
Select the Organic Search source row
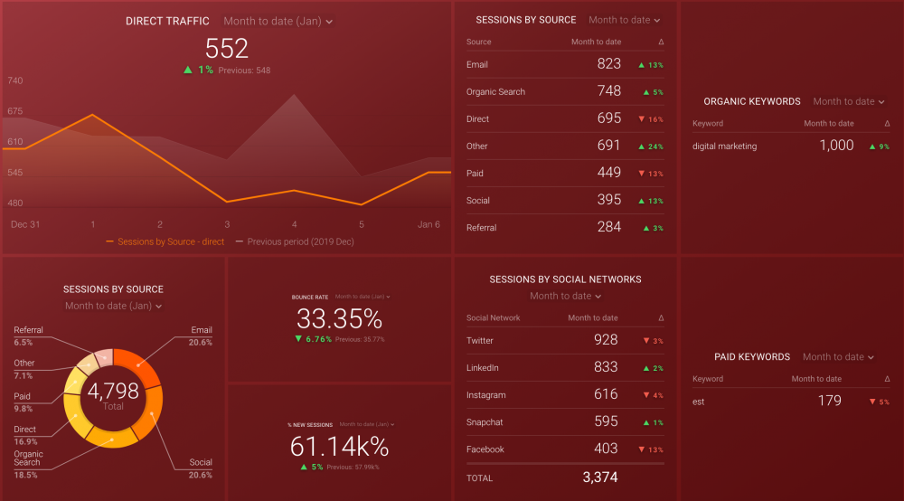coord(495,91)
